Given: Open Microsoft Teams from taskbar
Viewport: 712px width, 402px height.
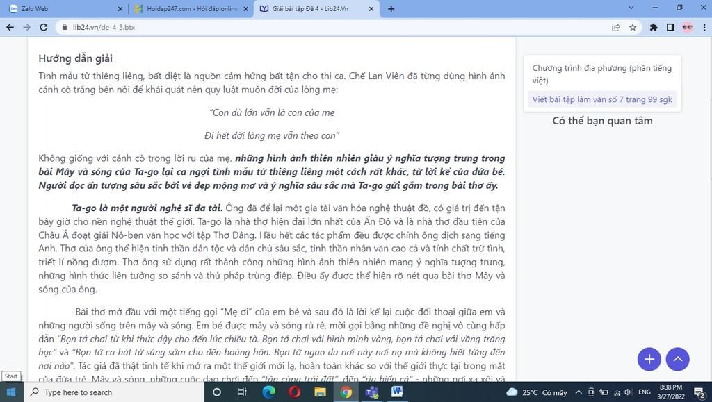Looking at the screenshot, I should pyautogui.click(x=372, y=392).
